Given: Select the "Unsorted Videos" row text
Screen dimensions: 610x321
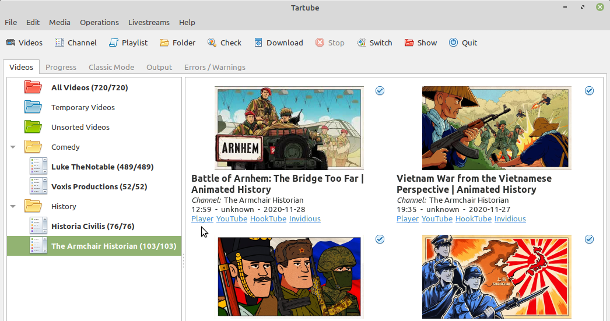Looking at the screenshot, I should point(80,127).
